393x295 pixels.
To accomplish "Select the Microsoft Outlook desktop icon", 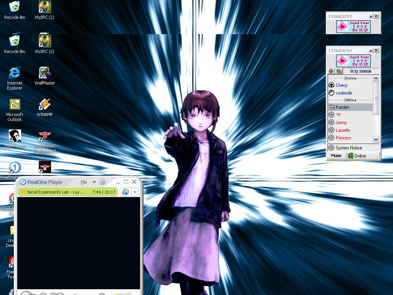I will tap(15, 110).
